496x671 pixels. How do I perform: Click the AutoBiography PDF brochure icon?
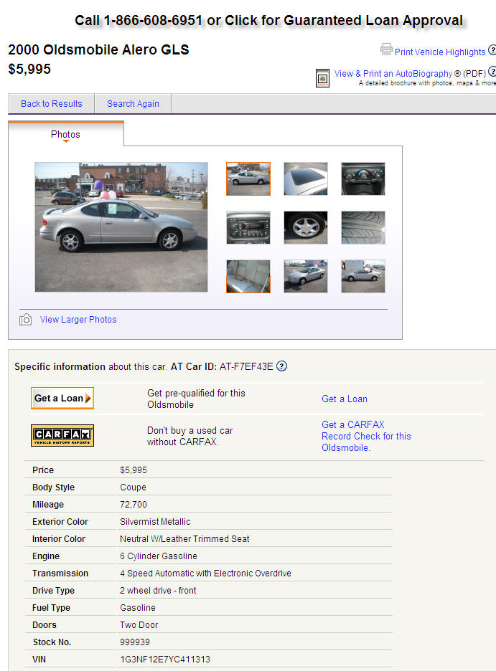point(322,78)
